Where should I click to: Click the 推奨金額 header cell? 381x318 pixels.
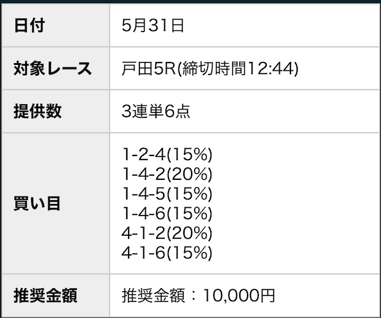45,295
